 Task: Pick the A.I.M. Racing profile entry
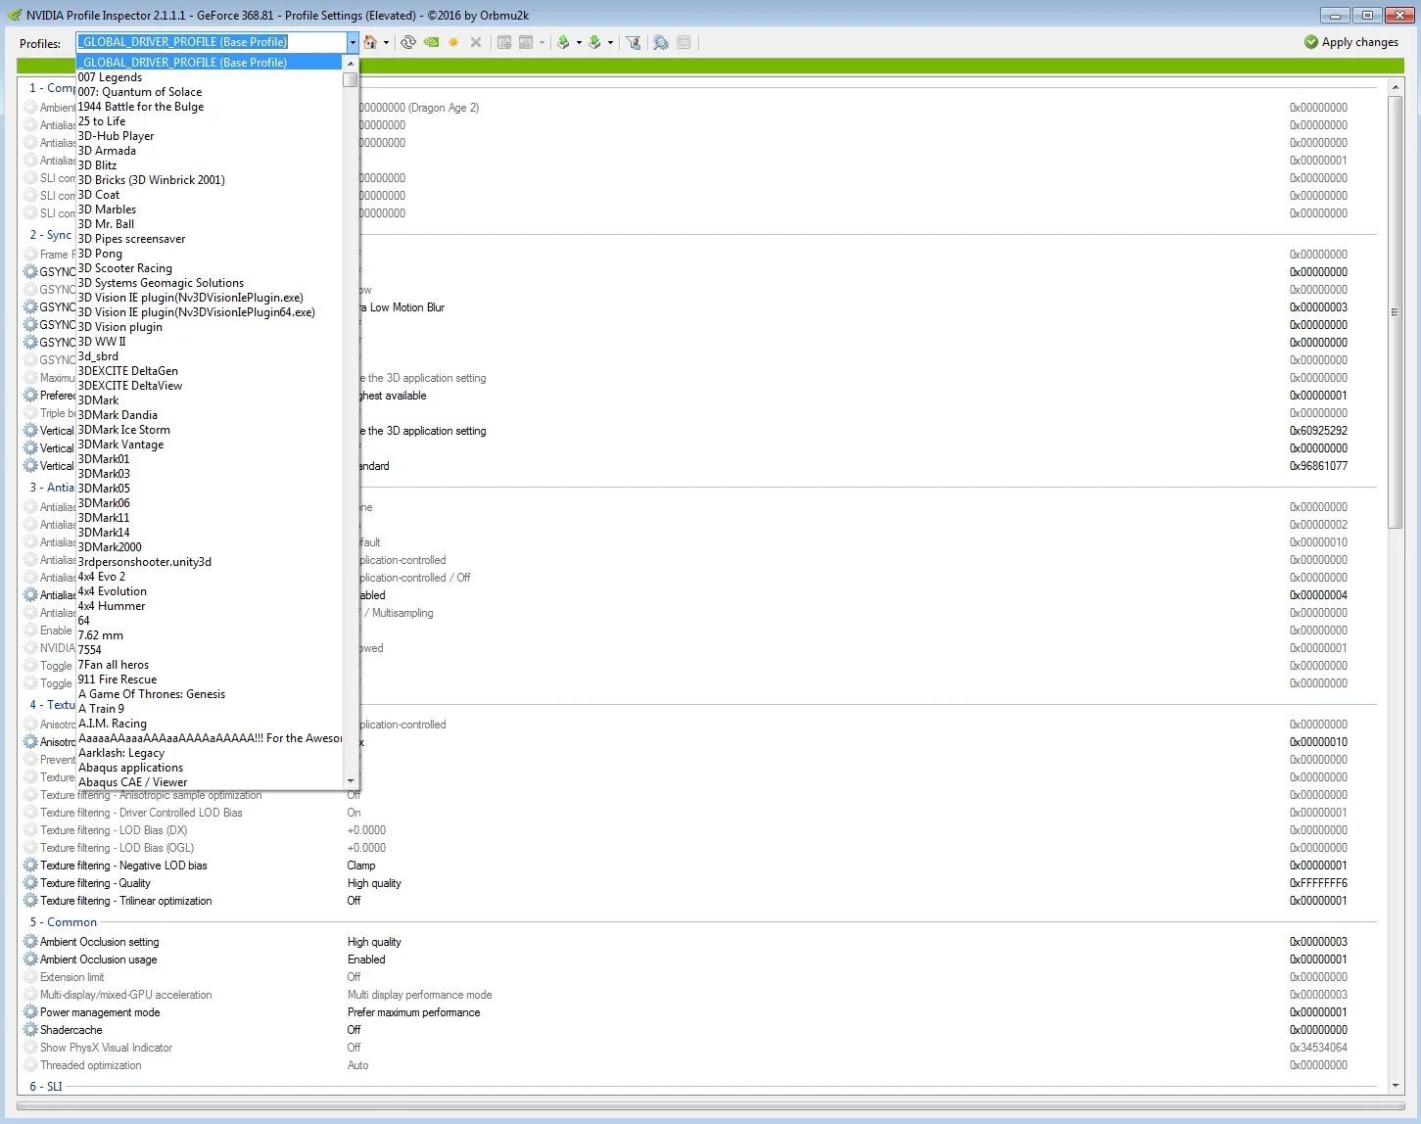210,724
